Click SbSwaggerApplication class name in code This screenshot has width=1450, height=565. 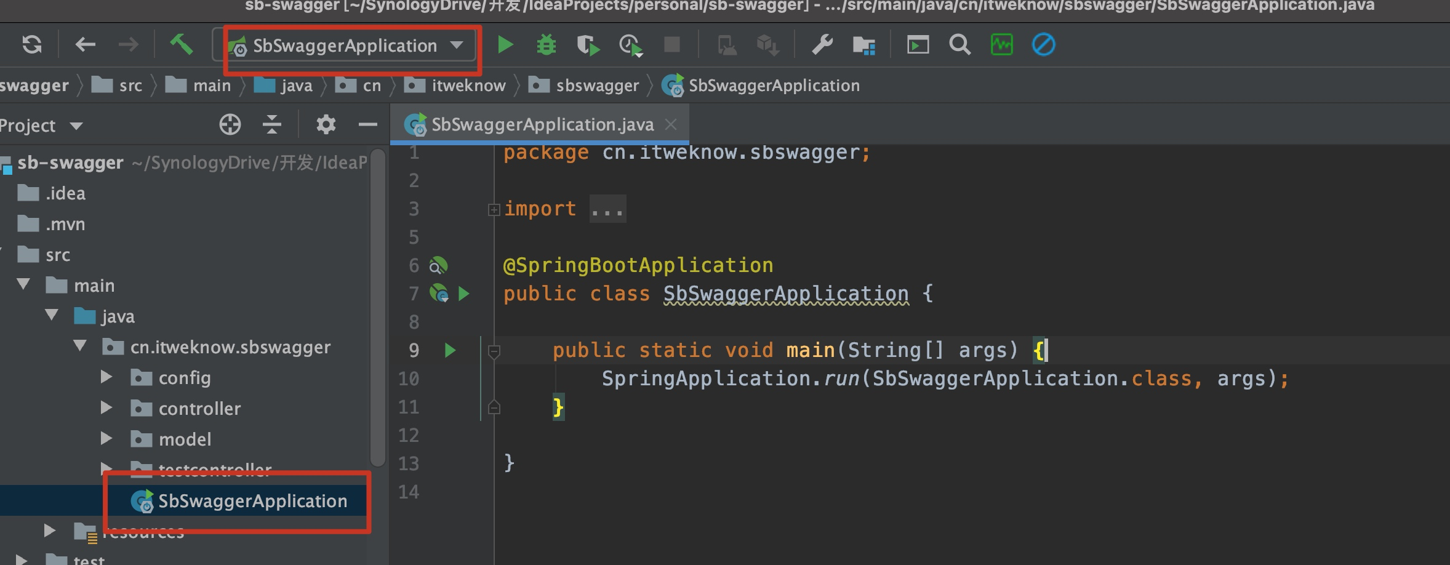pos(786,294)
